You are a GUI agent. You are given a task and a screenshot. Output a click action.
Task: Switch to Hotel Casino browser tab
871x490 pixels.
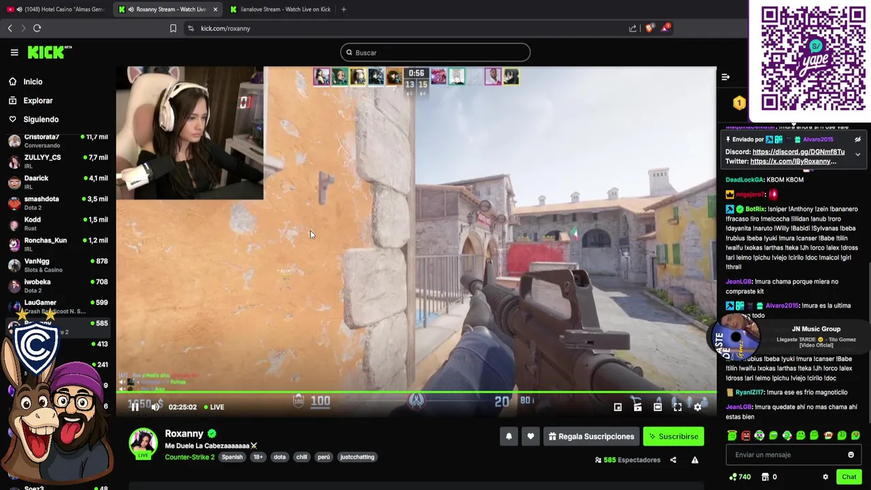tap(56, 10)
